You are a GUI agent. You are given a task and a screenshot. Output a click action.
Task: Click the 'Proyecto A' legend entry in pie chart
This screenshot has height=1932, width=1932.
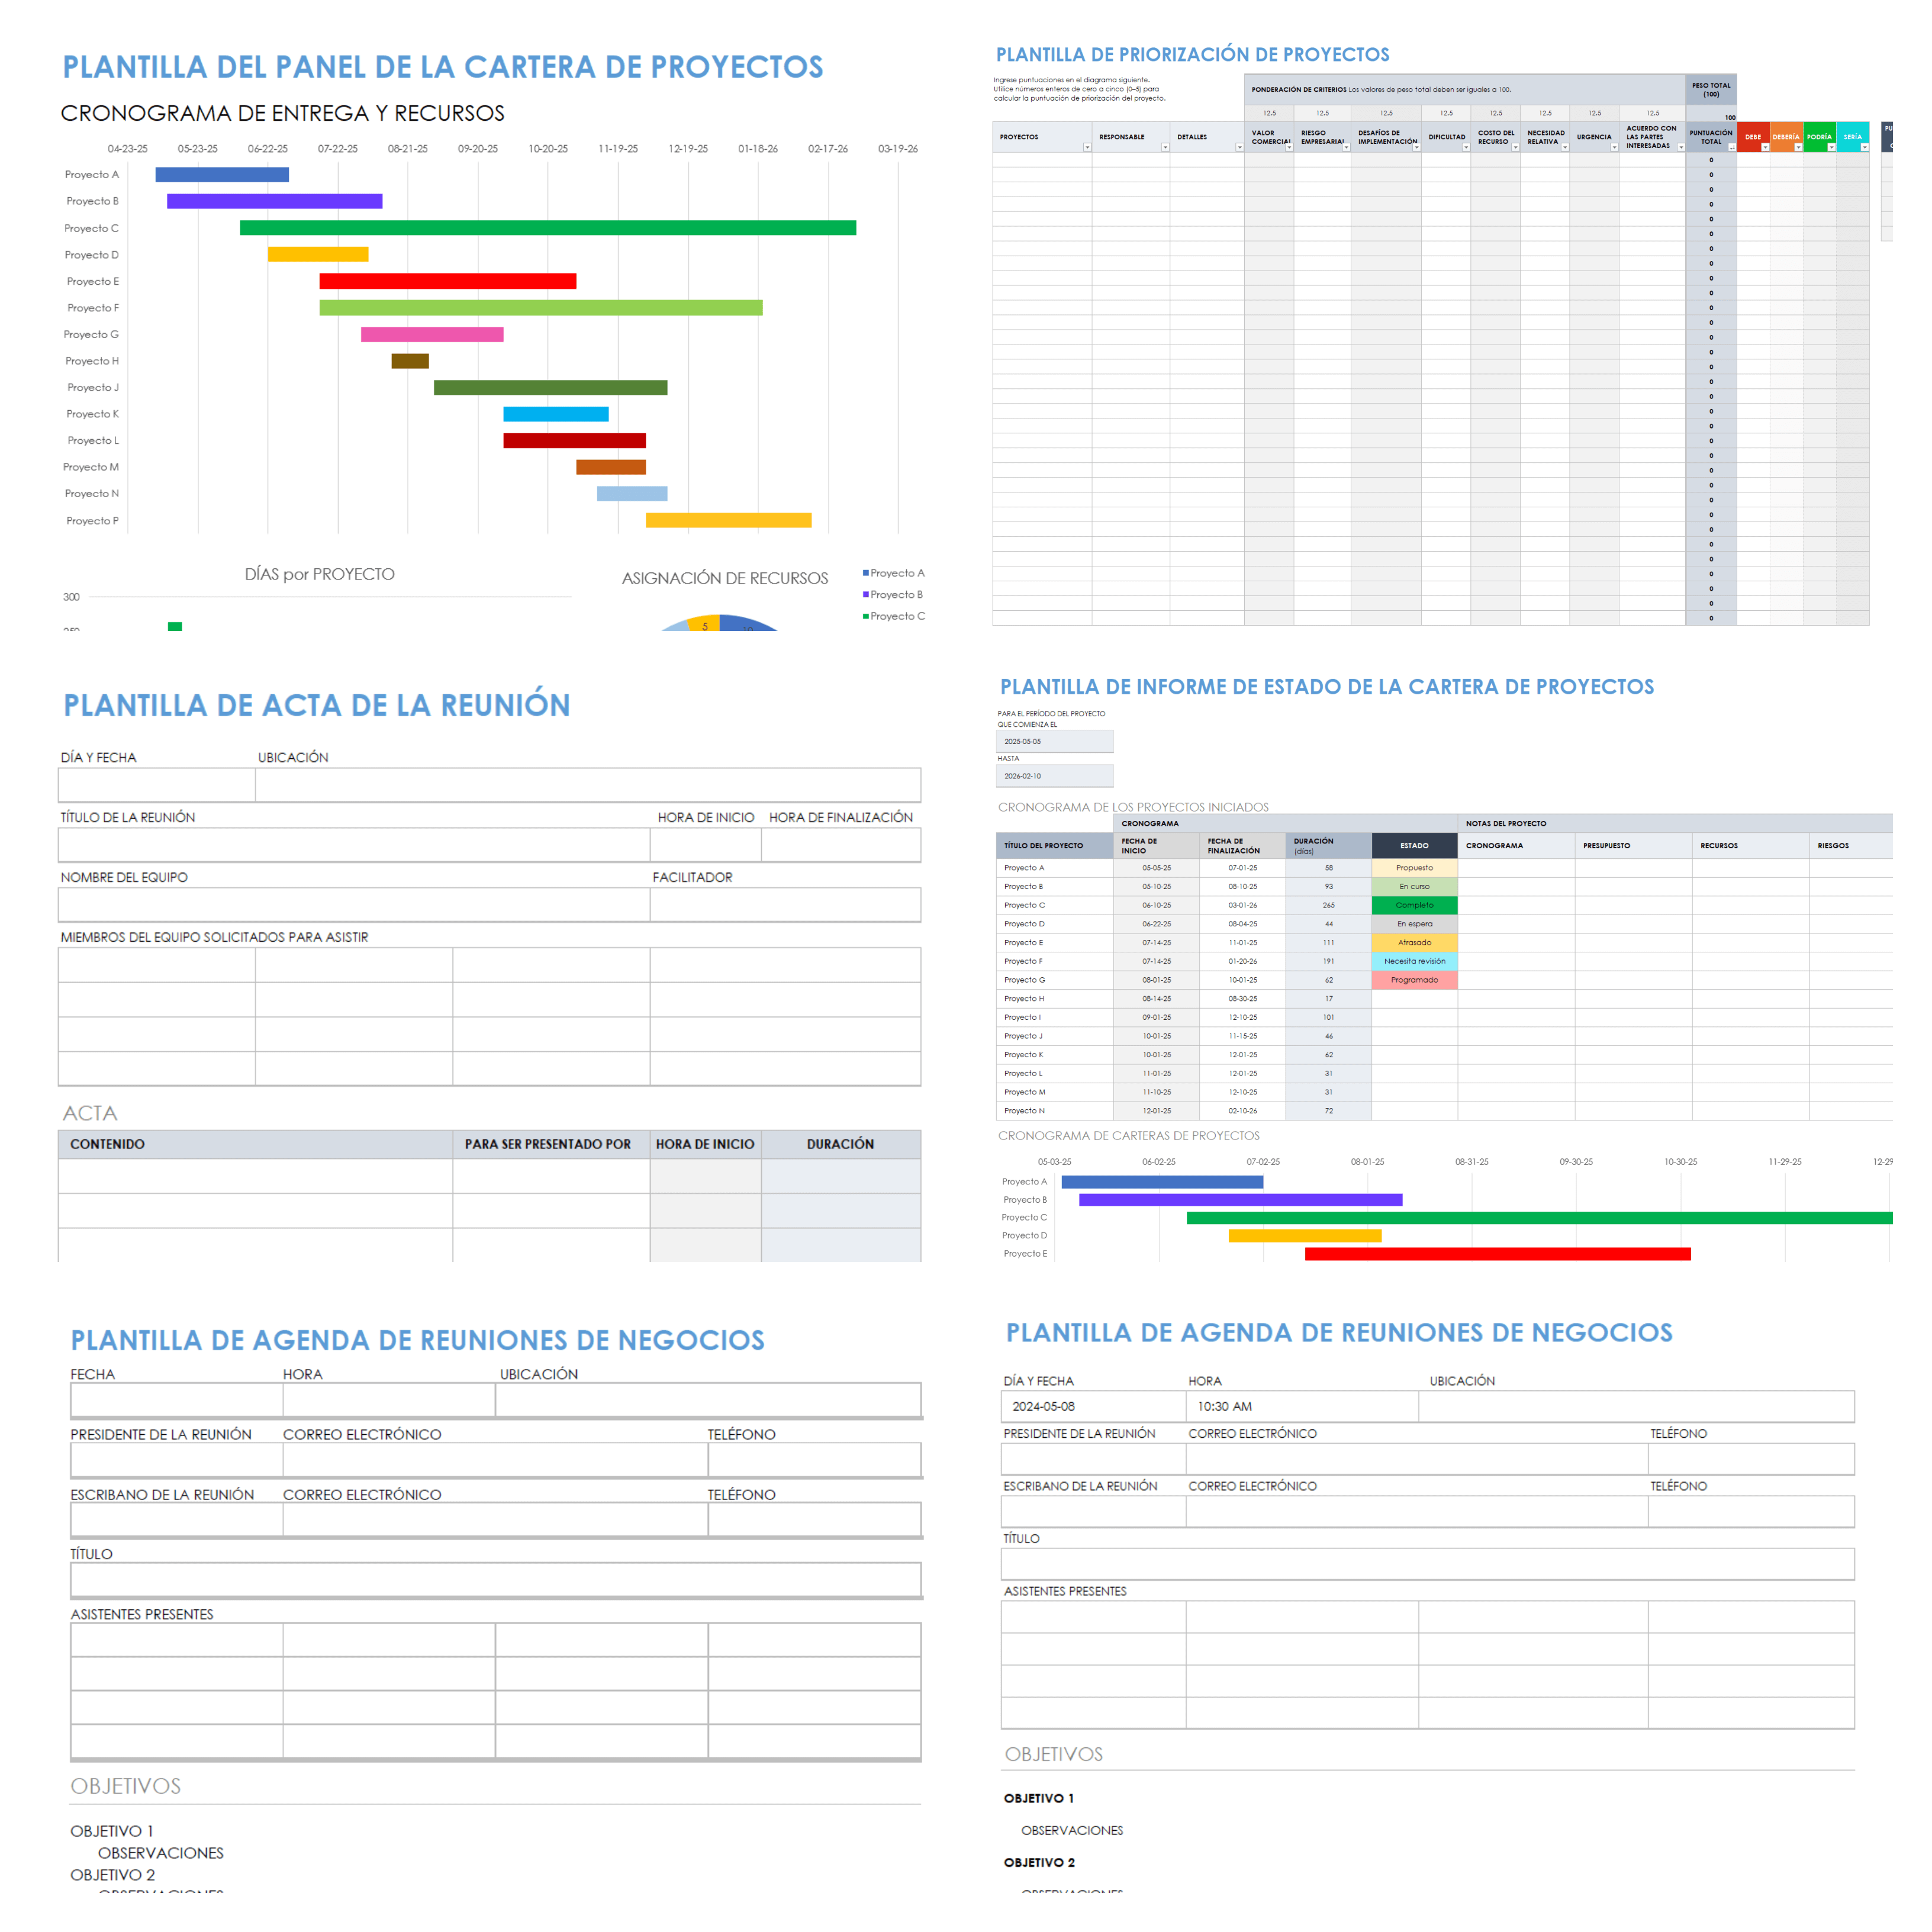894,573
